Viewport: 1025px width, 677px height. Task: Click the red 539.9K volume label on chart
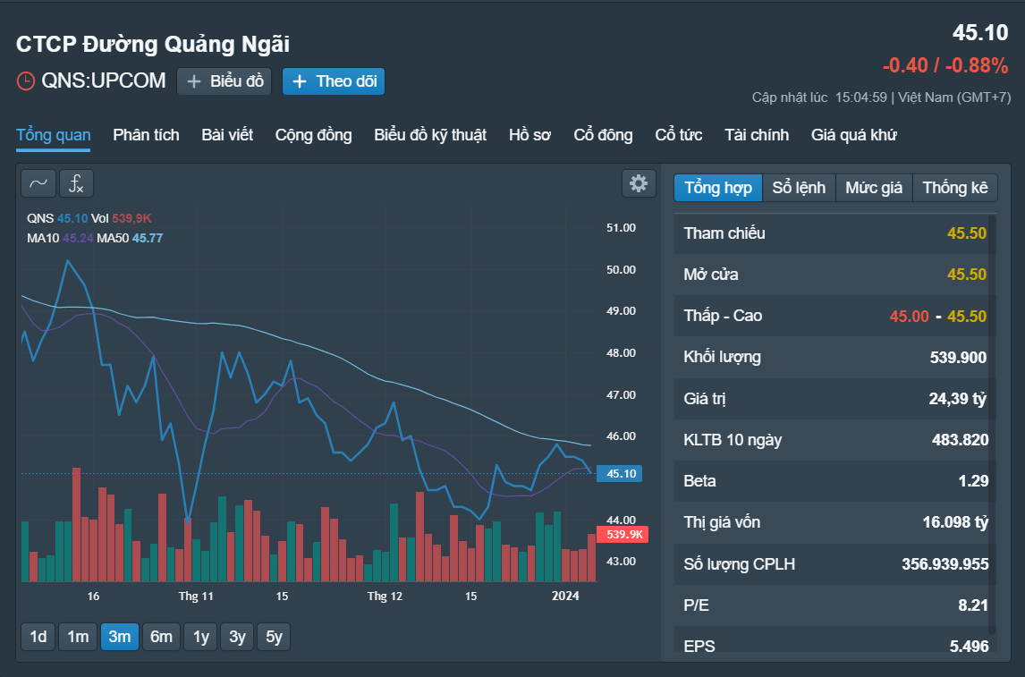[x=623, y=535]
